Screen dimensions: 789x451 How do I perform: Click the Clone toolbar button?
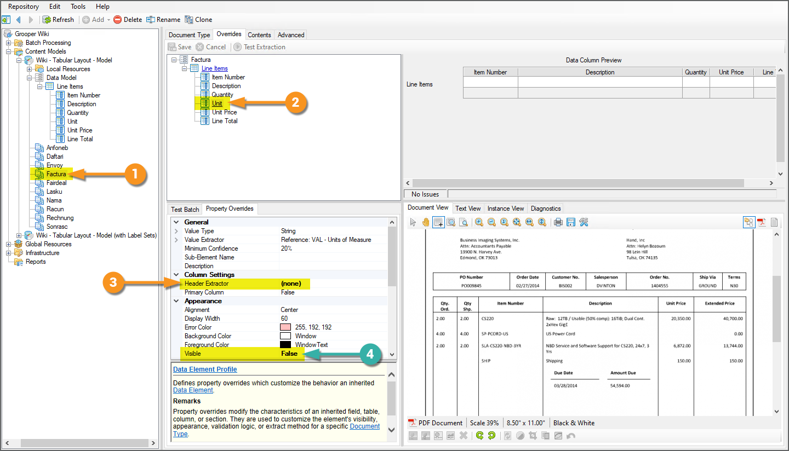[198, 20]
